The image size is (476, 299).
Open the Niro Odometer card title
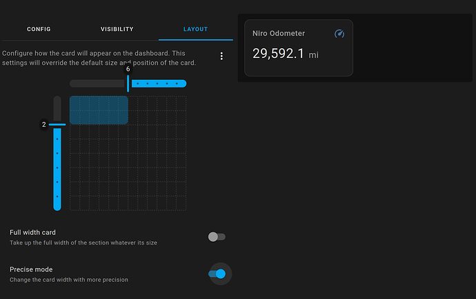tap(279, 33)
